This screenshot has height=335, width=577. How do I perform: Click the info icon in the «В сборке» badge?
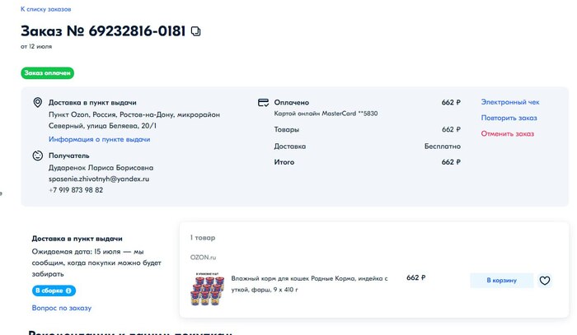(x=69, y=291)
